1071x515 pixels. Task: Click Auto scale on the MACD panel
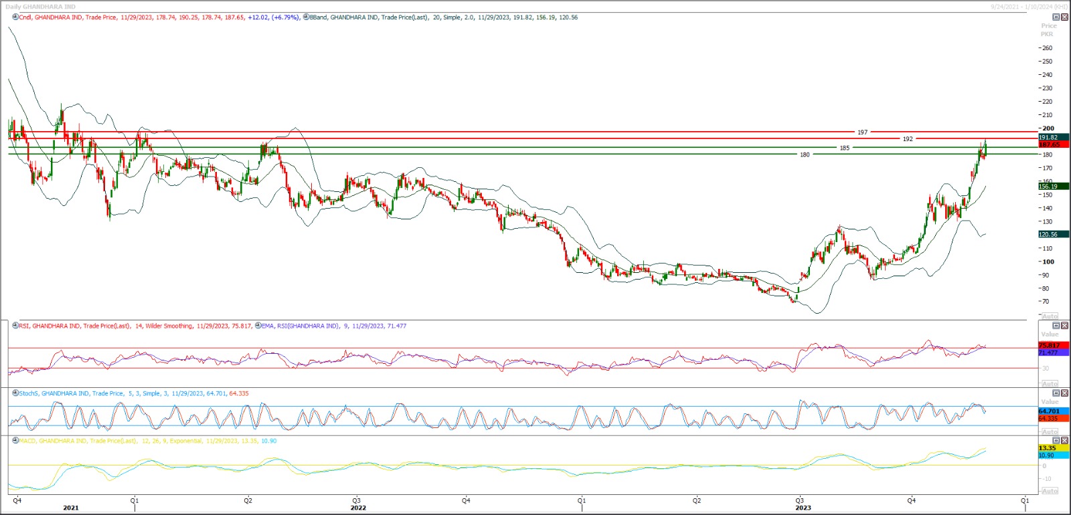pos(1050,491)
